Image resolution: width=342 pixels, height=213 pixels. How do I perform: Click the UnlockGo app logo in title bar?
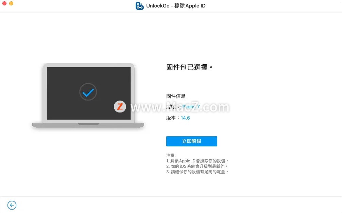tap(139, 6)
